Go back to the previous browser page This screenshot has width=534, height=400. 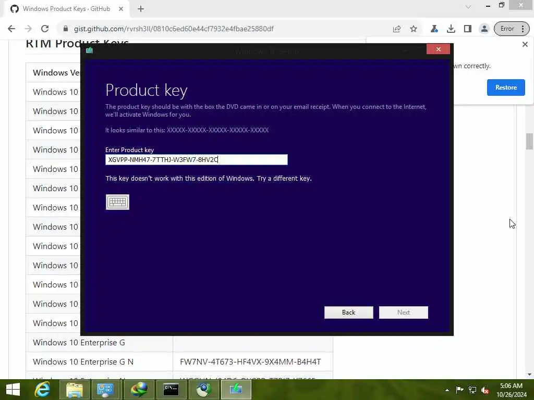coord(11,29)
